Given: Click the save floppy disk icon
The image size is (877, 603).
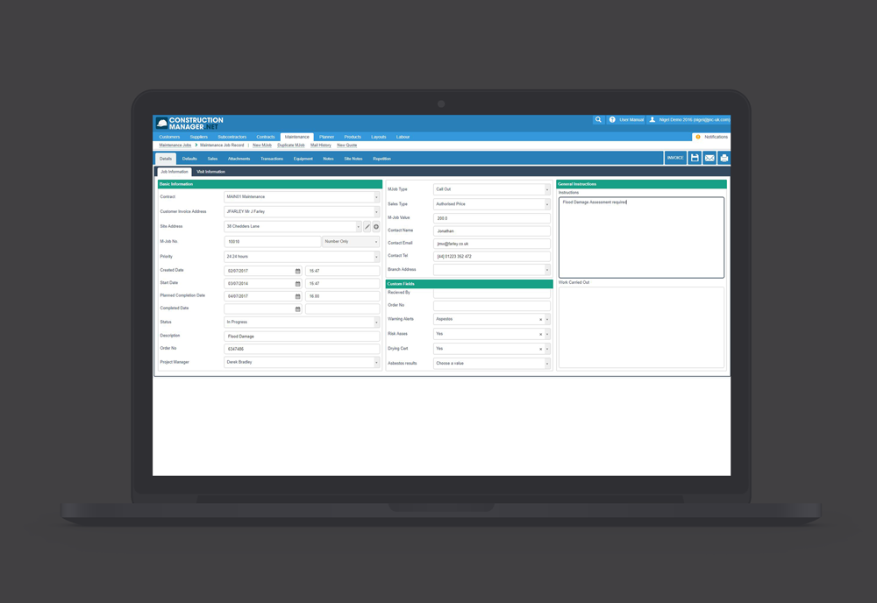Looking at the screenshot, I should click(695, 159).
